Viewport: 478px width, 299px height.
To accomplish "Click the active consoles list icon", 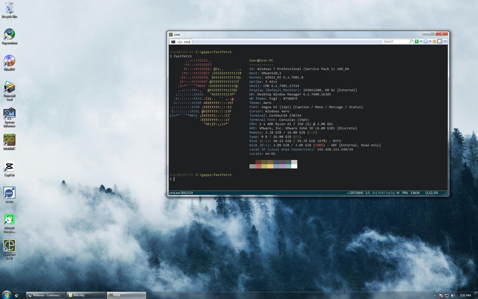I will (x=425, y=41).
